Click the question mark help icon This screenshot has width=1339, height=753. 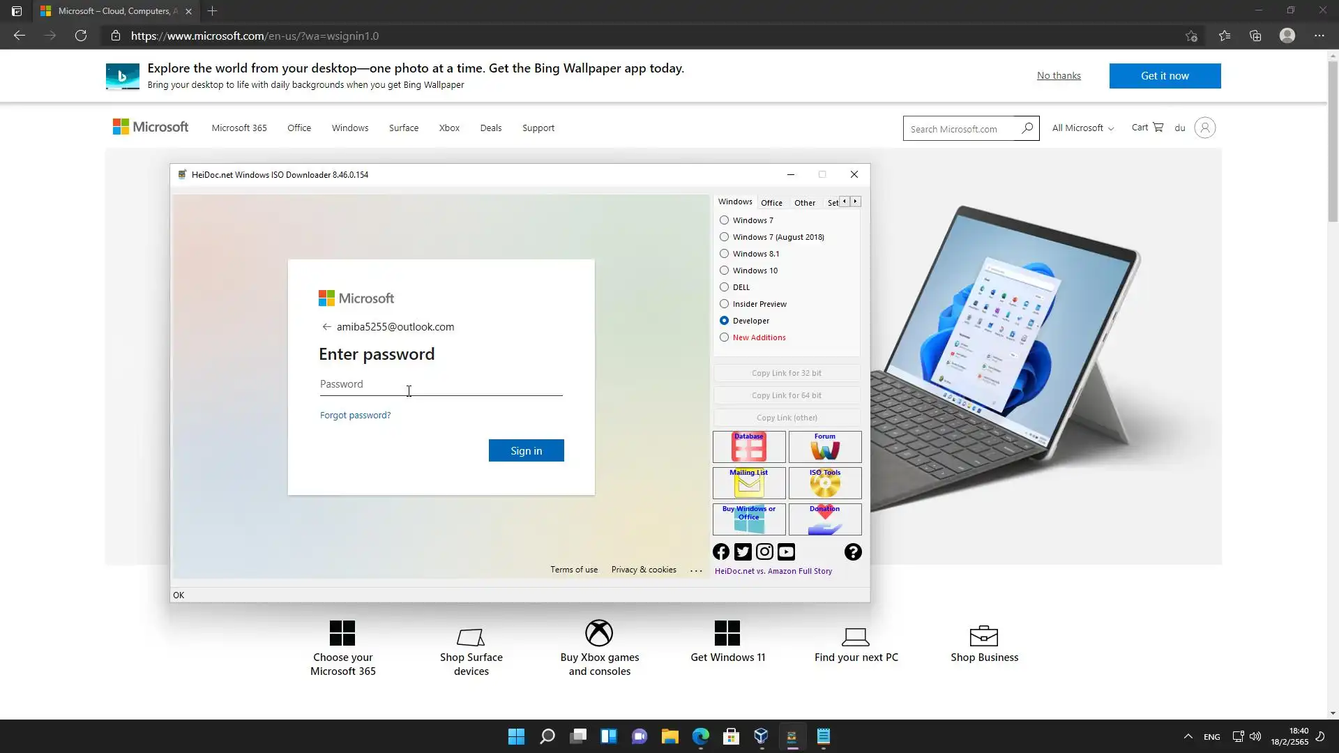[853, 552]
